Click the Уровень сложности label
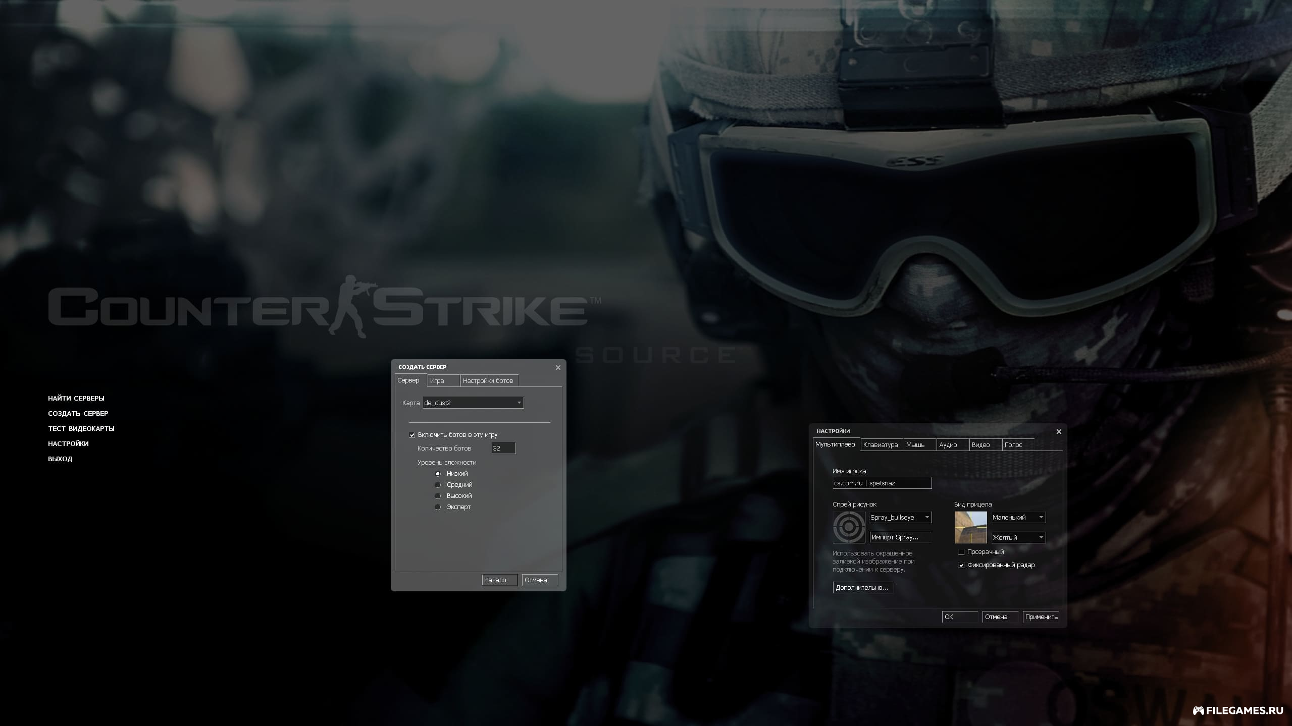Screen dimensions: 1292x726 click(447, 463)
